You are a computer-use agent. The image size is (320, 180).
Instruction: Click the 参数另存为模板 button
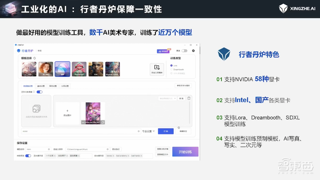click(183, 86)
